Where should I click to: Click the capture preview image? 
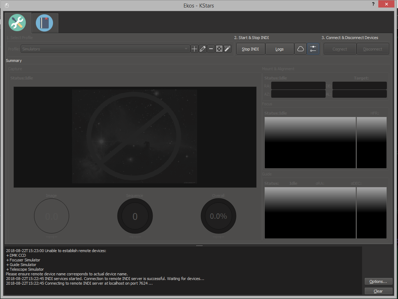tap(135, 137)
